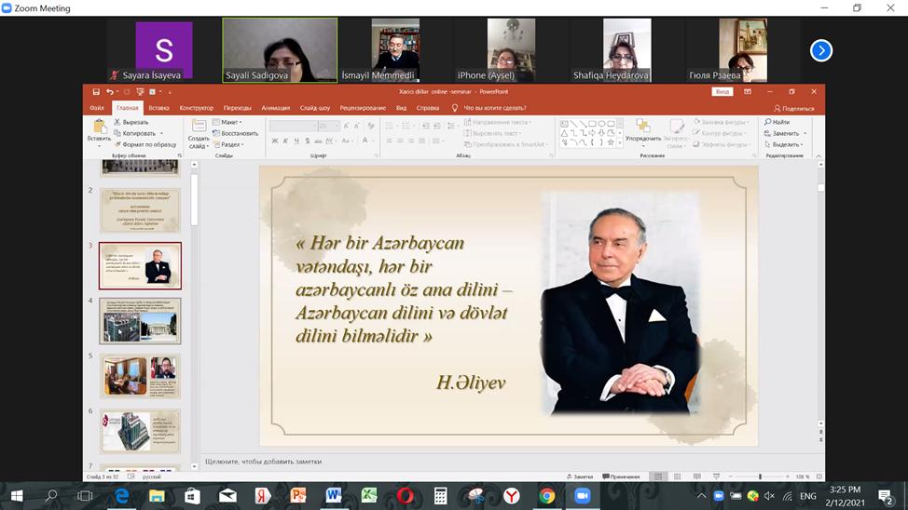Click the zoom slider in status bar
This screenshot has height=510, width=908.
click(x=760, y=476)
